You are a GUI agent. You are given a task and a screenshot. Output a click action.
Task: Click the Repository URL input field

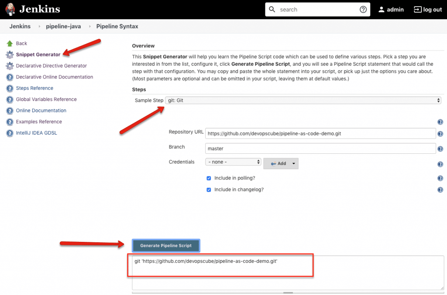coord(320,134)
